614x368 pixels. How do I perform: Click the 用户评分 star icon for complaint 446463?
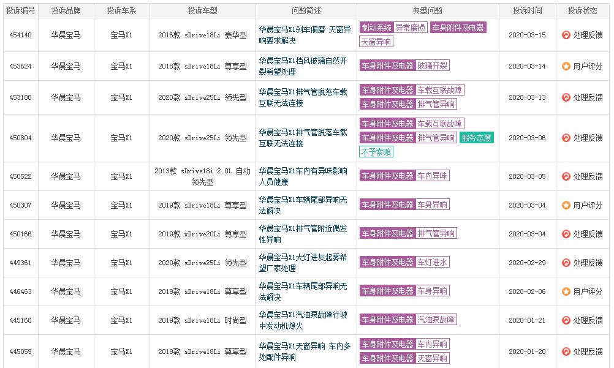point(566,291)
